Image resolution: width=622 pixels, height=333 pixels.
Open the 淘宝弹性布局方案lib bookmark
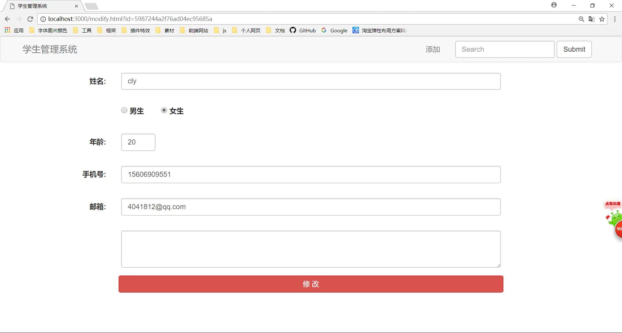pyautogui.click(x=379, y=30)
